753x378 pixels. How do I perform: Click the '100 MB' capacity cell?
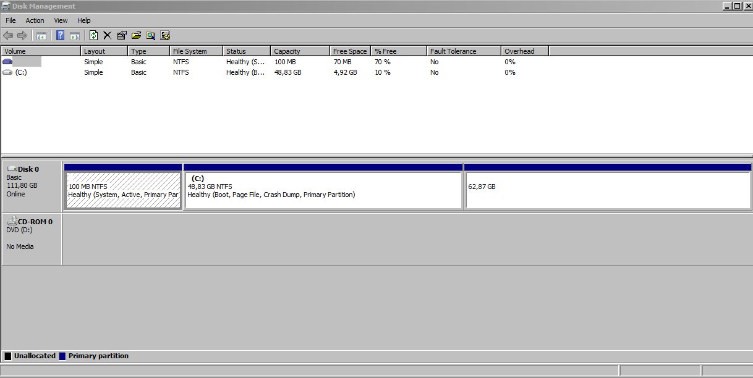tap(285, 62)
